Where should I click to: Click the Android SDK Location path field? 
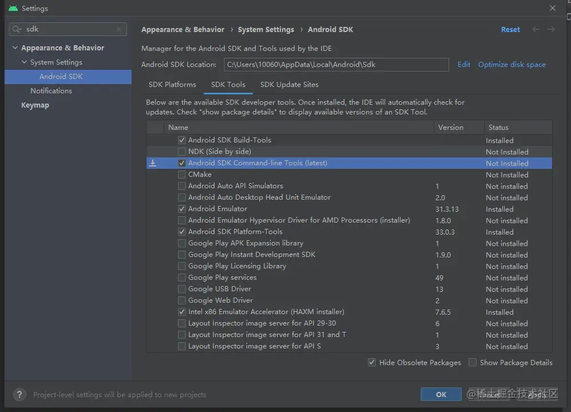(x=336, y=65)
